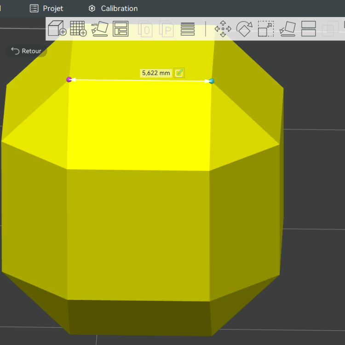Click the Add plate grid icon
Screen dimensions: 345x345
click(x=78, y=29)
